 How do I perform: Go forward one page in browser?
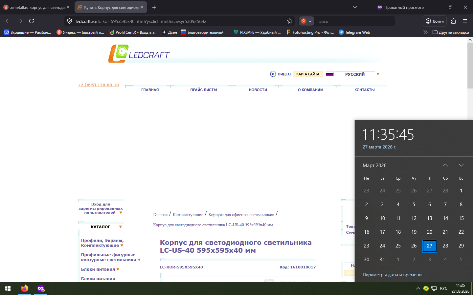pyautogui.click(x=20, y=21)
